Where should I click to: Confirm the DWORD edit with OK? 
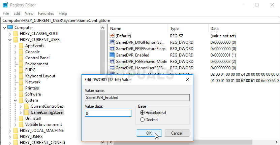click(x=149, y=133)
